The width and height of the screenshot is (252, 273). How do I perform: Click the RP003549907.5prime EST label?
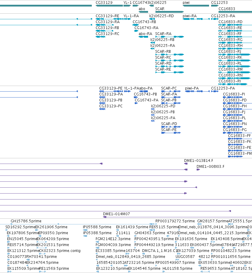click(x=175, y=263)
